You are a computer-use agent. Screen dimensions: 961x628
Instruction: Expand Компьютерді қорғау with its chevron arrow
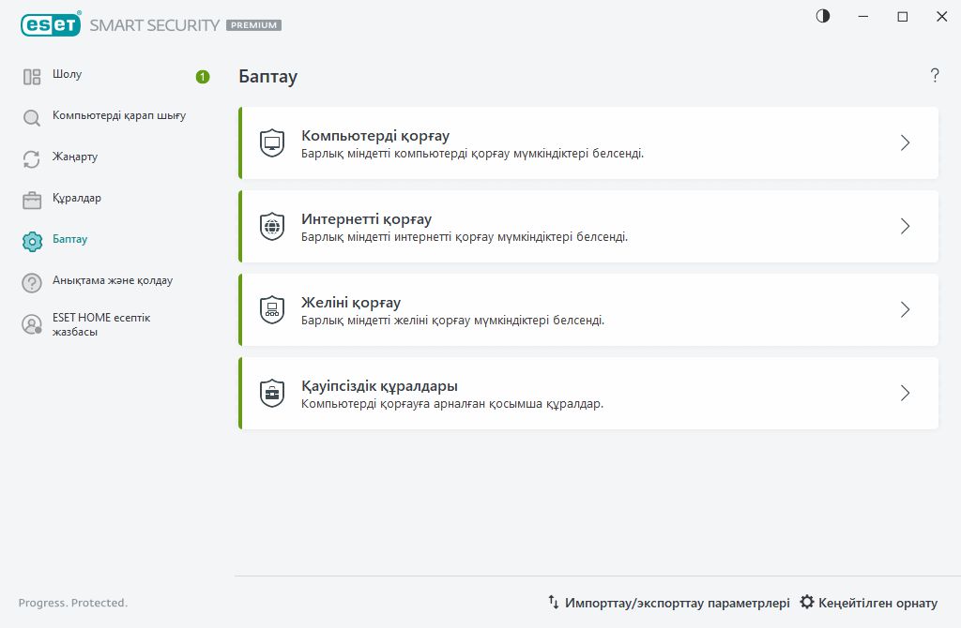click(905, 143)
